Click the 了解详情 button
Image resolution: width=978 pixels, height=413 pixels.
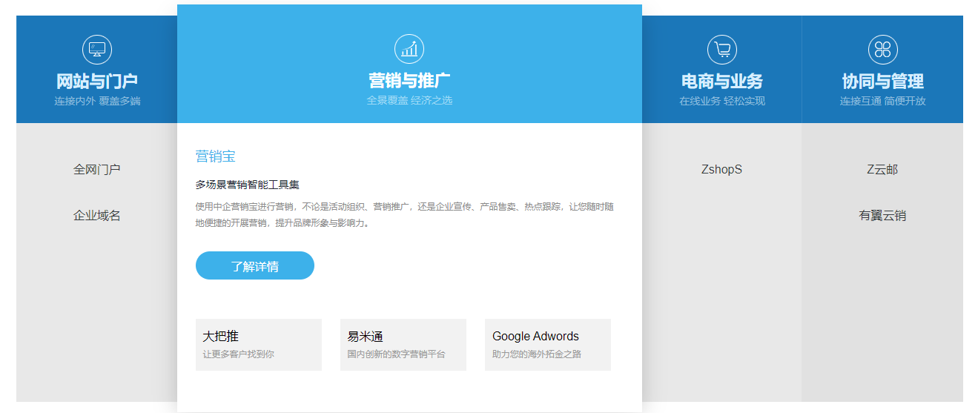tap(255, 265)
